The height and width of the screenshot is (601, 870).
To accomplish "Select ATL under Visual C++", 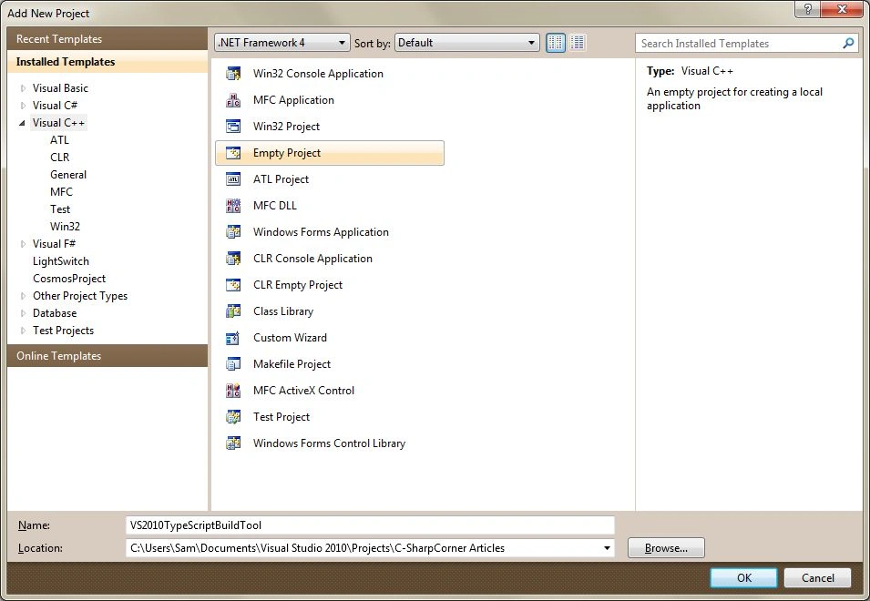I will pyautogui.click(x=59, y=140).
